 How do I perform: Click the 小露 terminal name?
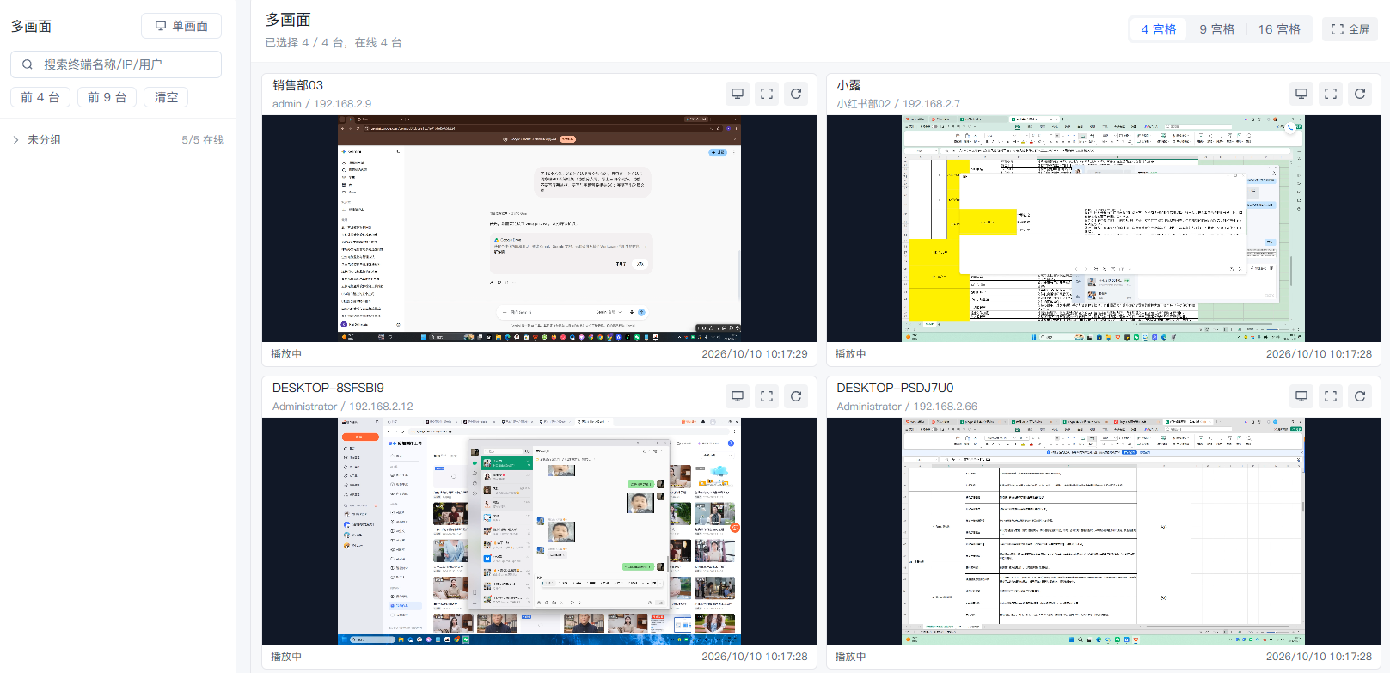click(848, 85)
